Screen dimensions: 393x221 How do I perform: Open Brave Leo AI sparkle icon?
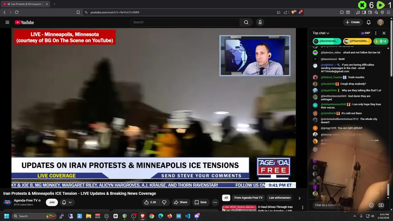376,12
